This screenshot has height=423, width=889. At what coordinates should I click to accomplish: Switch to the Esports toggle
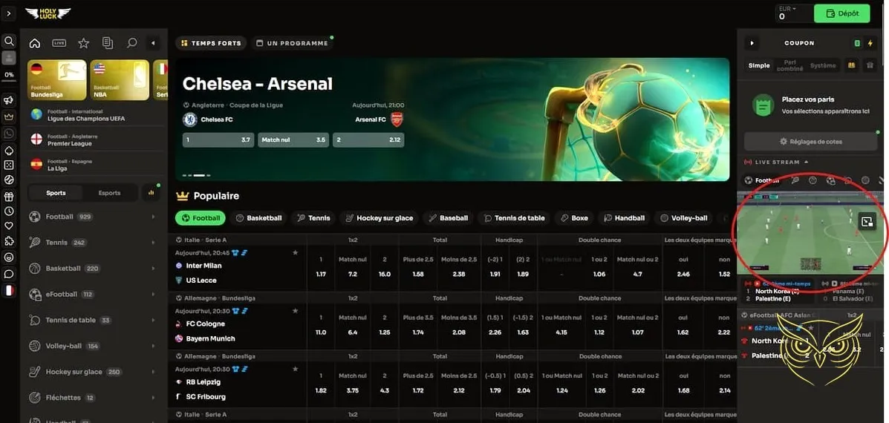click(x=109, y=193)
